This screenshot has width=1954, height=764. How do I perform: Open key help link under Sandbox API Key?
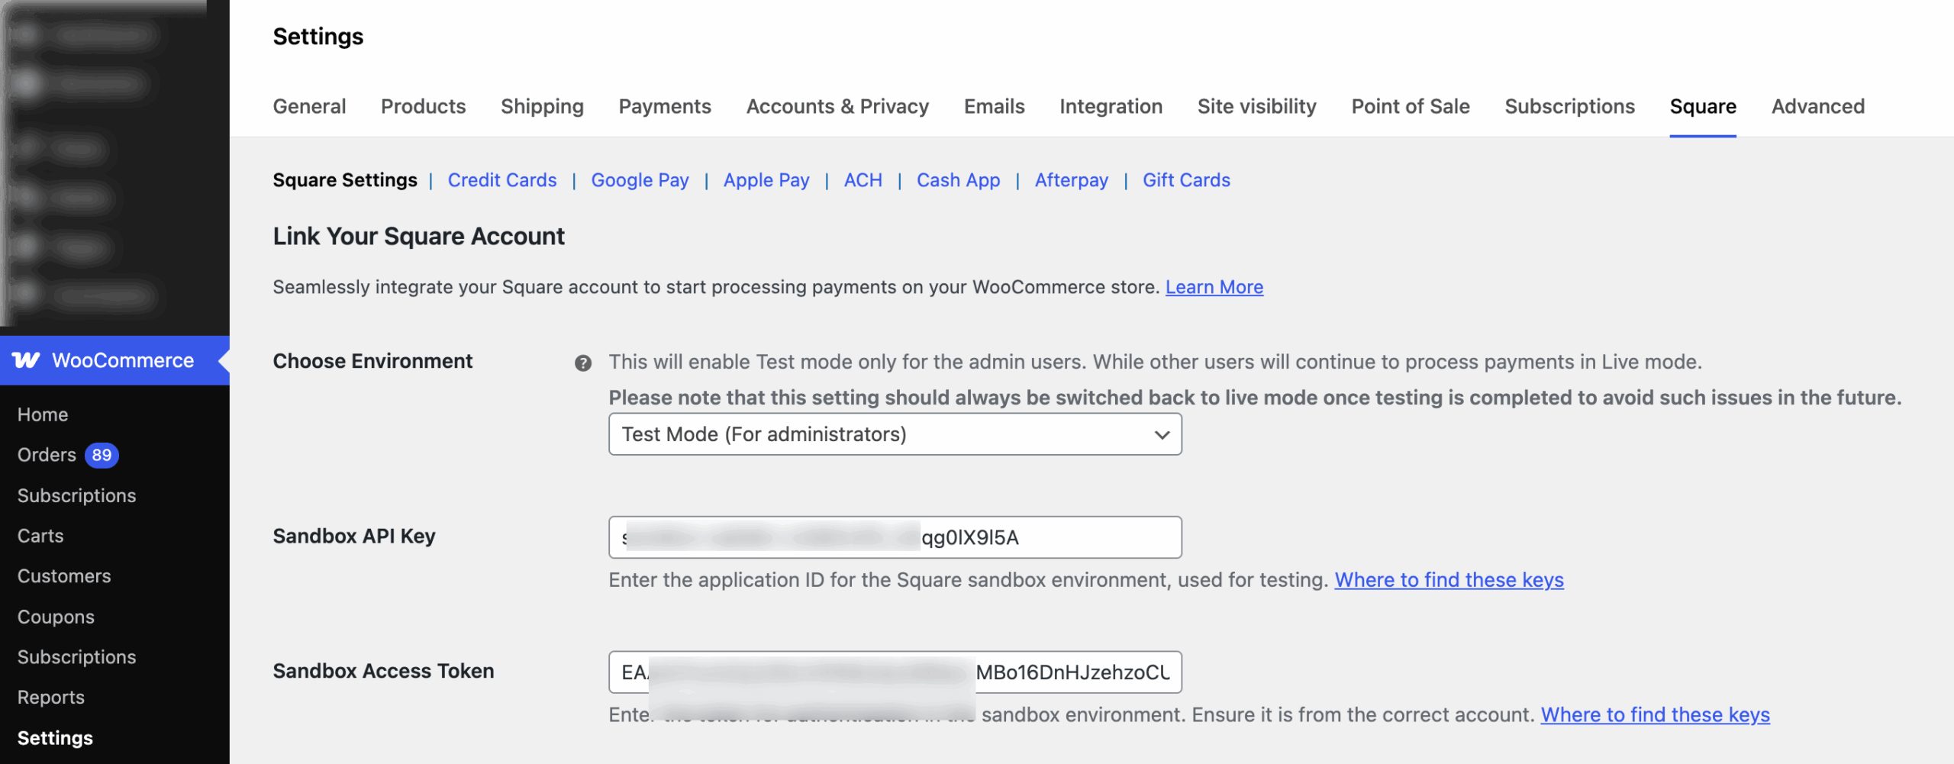point(1449,580)
